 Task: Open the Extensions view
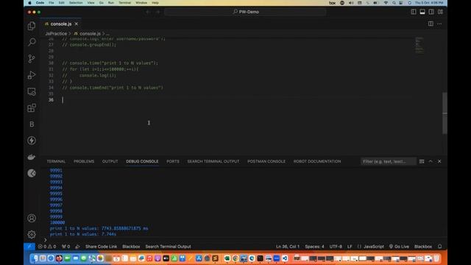[32, 108]
